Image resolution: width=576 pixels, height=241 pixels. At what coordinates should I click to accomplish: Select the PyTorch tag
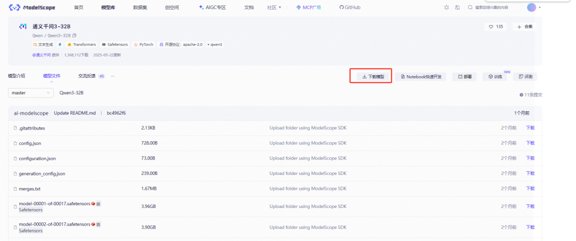point(143,44)
